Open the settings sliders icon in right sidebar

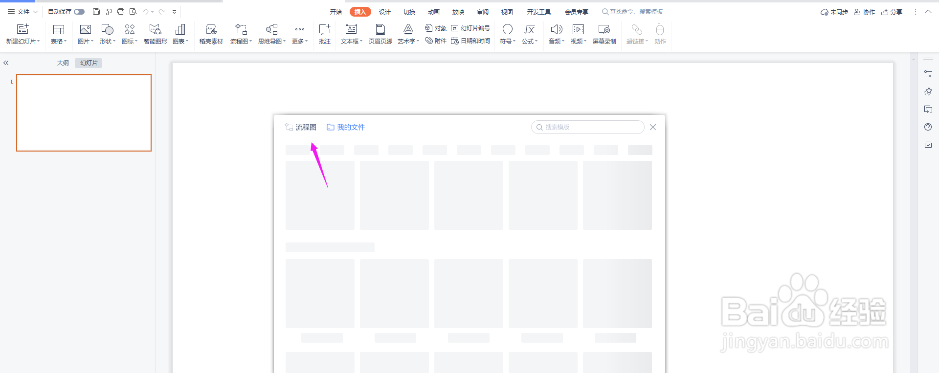(928, 74)
